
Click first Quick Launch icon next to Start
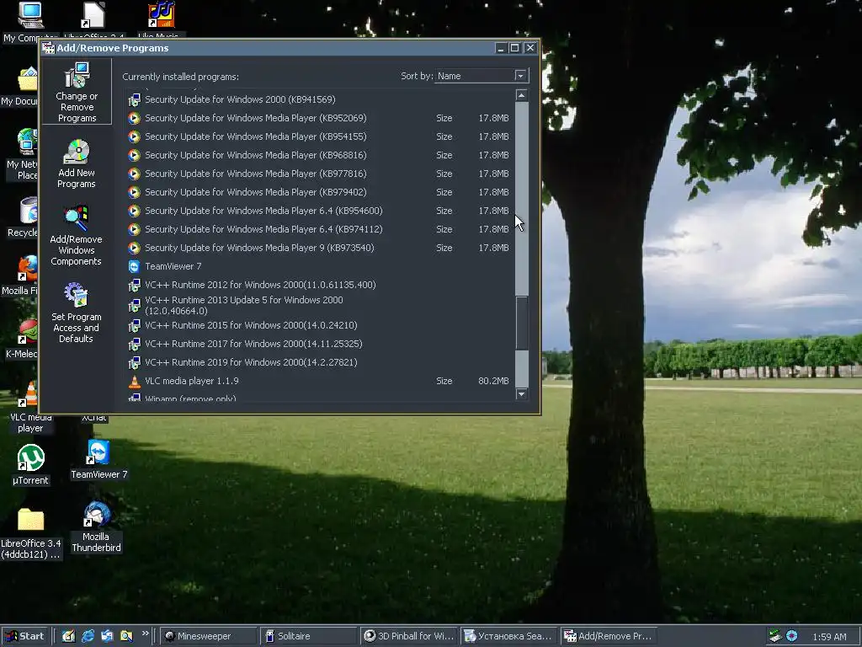68,636
